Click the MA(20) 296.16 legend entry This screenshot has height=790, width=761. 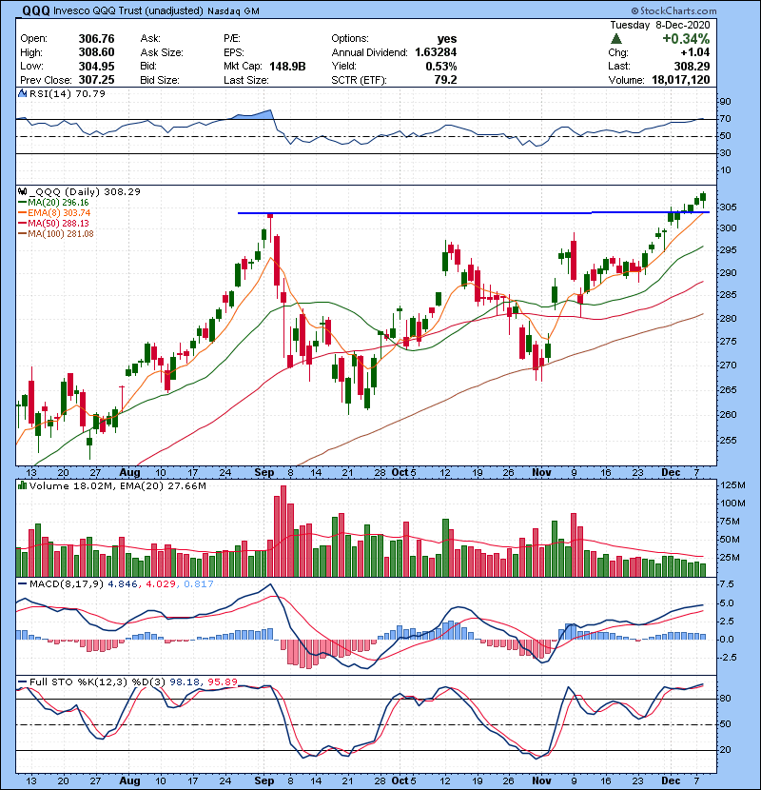click(53, 202)
